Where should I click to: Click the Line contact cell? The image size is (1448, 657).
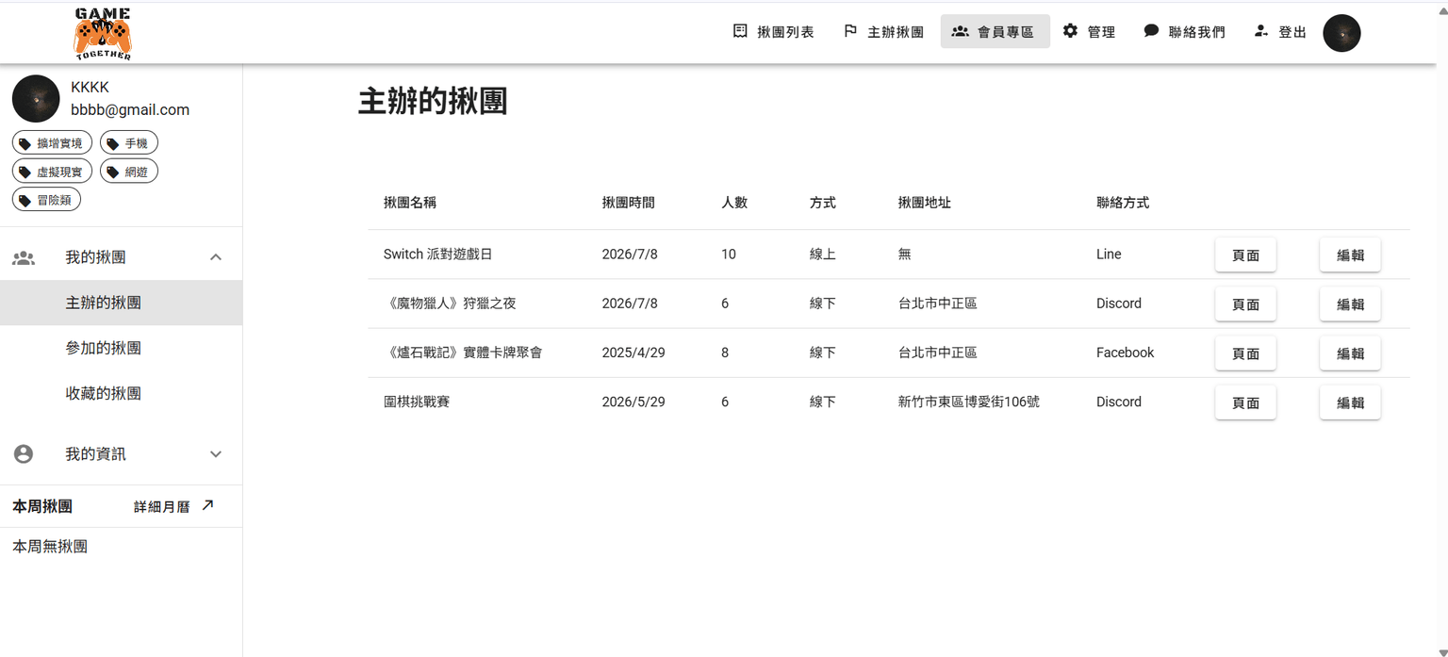tap(1109, 255)
